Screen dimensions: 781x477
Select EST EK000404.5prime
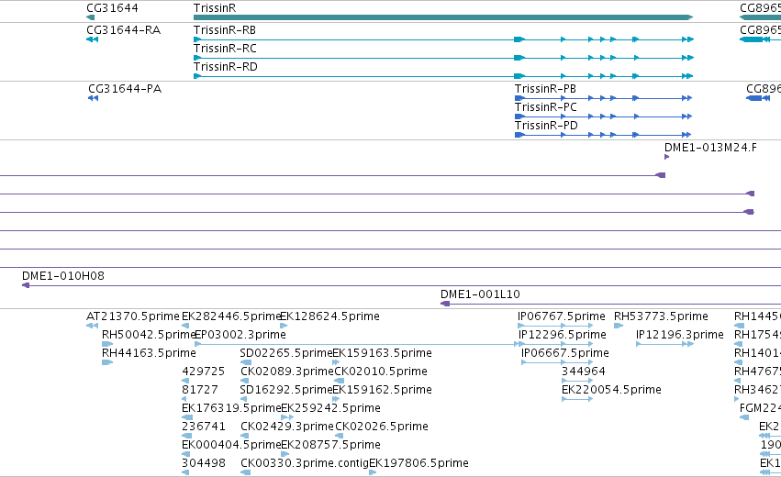pos(231,445)
